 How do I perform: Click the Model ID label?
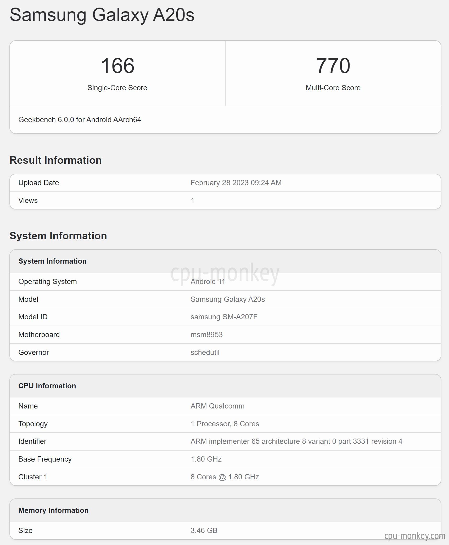coord(33,317)
